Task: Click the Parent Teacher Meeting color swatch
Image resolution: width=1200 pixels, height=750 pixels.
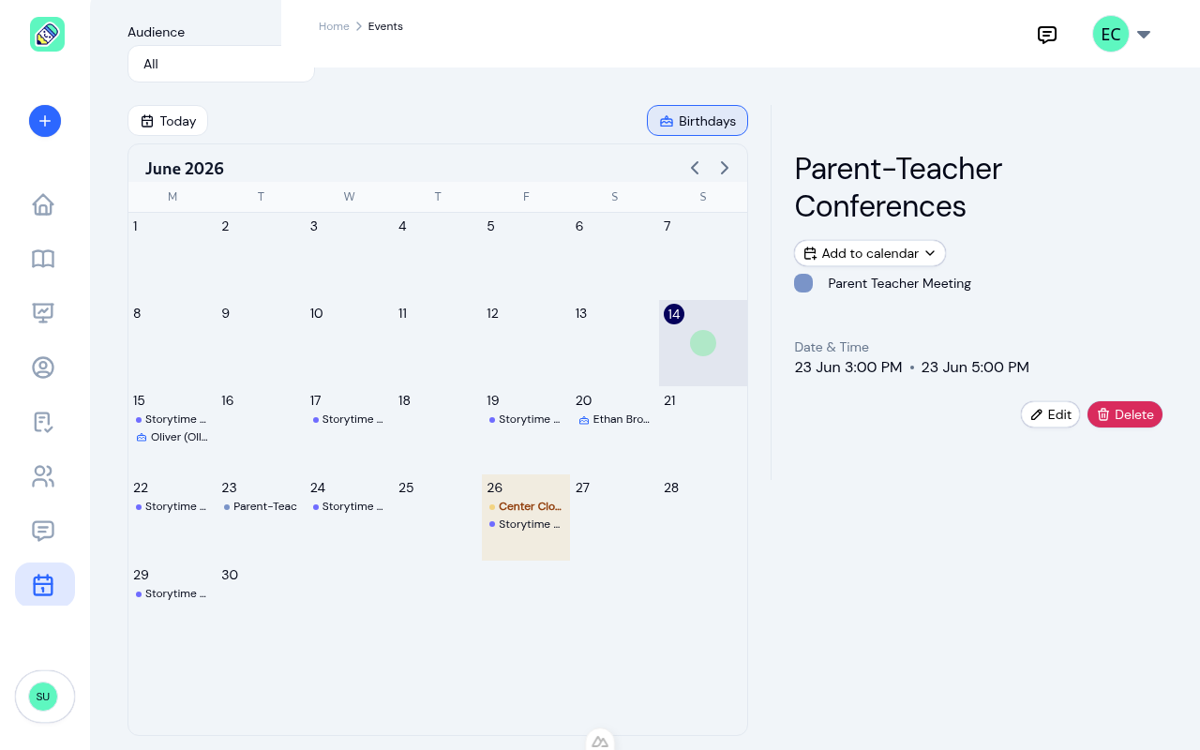Action: (x=803, y=283)
